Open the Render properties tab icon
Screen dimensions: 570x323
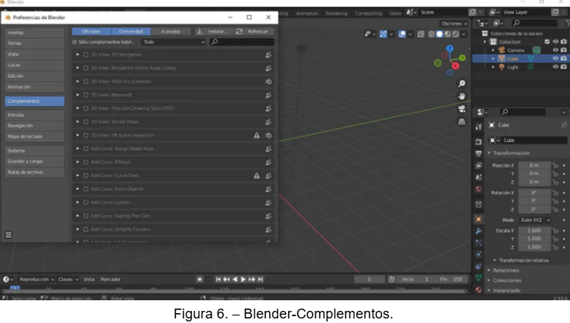(478, 142)
